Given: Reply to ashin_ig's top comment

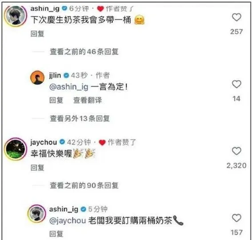Looking at the screenshot, I should coord(37,34).
